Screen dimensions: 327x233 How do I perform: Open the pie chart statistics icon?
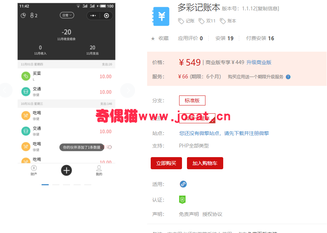[23, 15]
